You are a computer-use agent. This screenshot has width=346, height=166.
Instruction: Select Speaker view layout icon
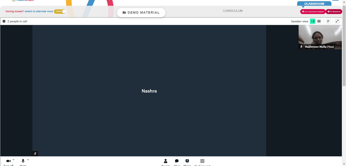(x=313, y=21)
